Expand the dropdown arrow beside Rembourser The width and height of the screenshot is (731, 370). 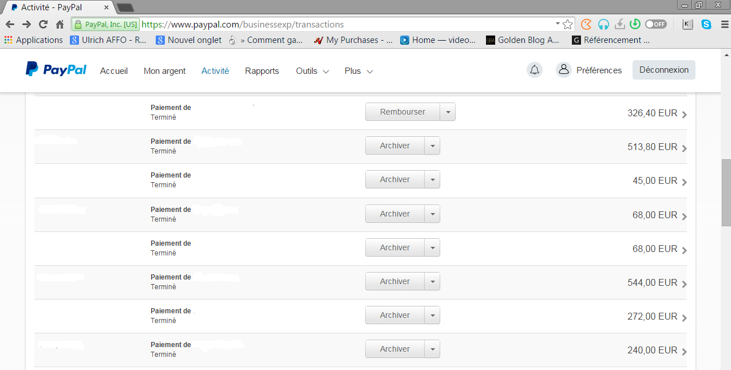click(x=448, y=112)
